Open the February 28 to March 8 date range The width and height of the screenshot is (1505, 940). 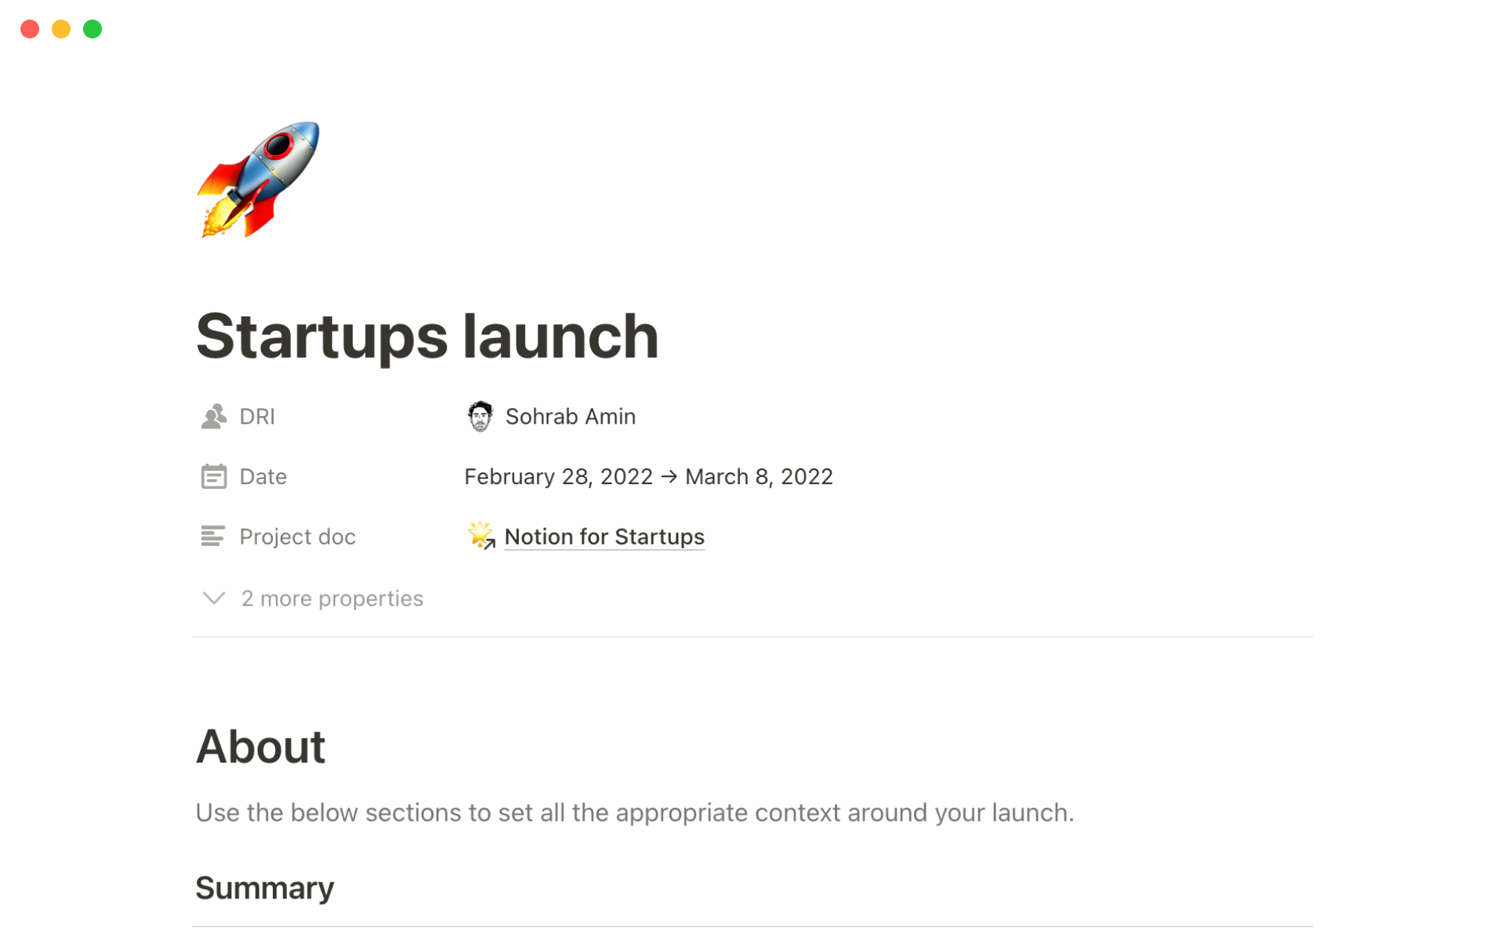tap(648, 476)
